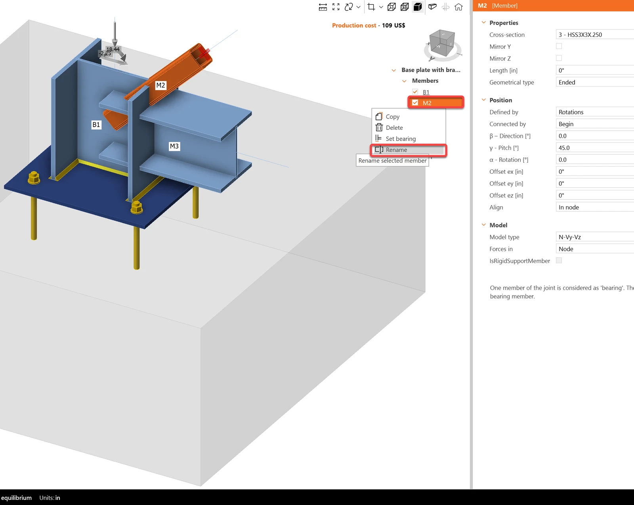This screenshot has width=634, height=505.
Task: Switch to transparent cube view
Action: click(x=405, y=7)
